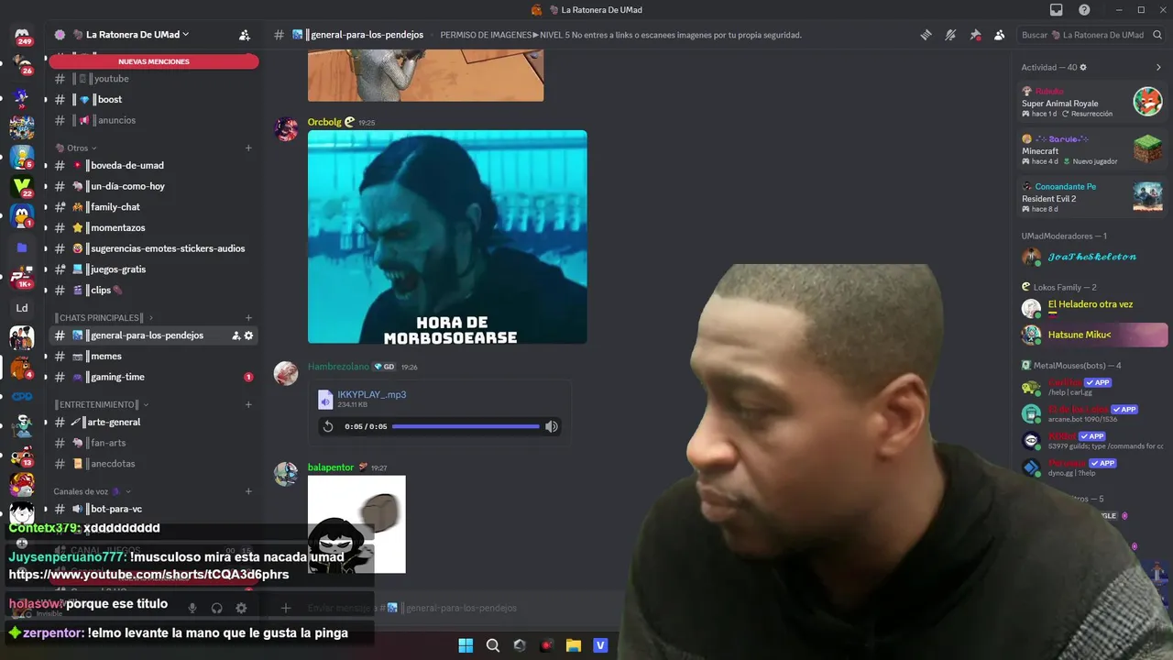
Task: Open Discord direct messages home
Action: tap(22, 36)
